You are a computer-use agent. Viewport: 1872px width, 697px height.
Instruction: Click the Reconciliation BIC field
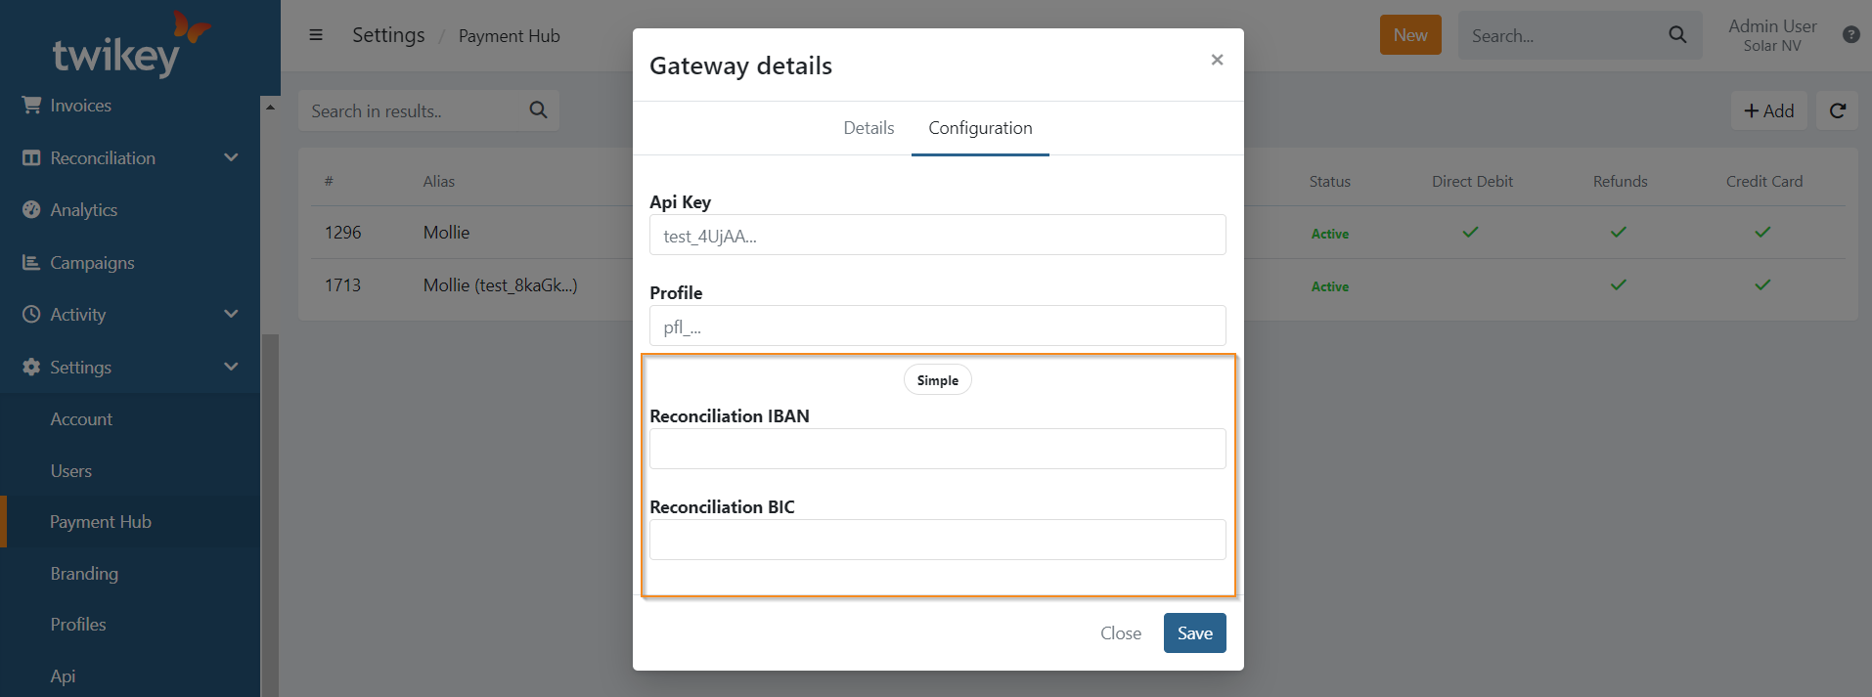(x=937, y=540)
